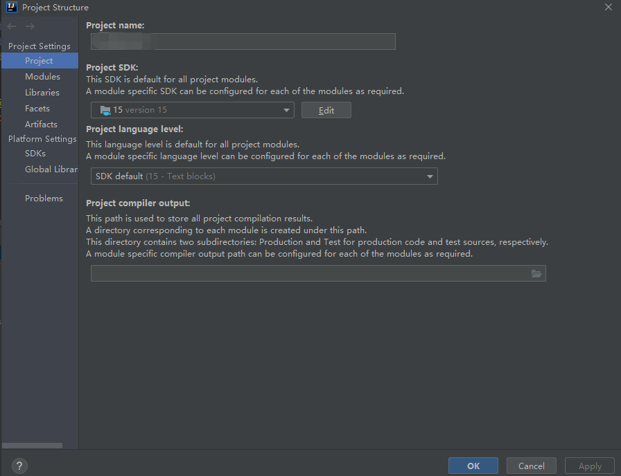Image resolution: width=621 pixels, height=476 pixels.
Task: Click the folder browse icon in compiler output field
Action: 536,273
